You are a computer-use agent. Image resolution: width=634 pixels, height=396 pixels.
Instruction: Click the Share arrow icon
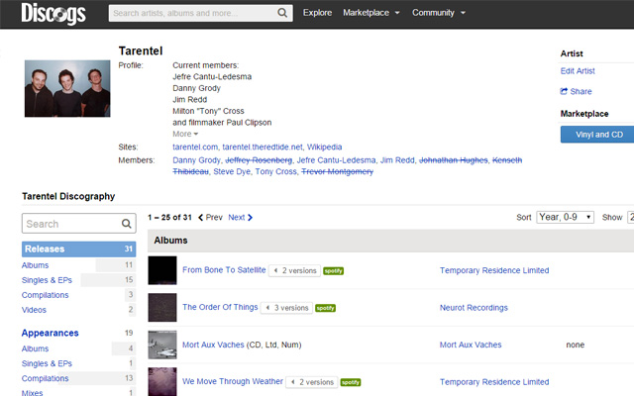pyautogui.click(x=564, y=91)
